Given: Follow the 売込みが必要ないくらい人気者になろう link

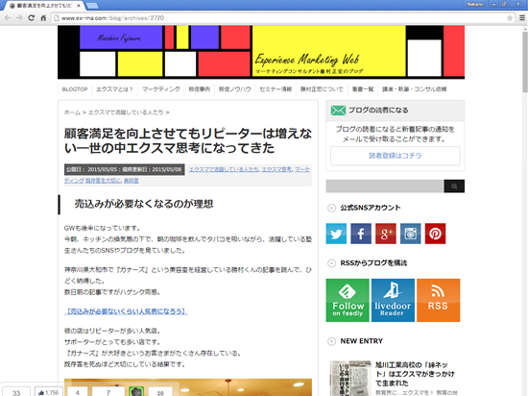Looking at the screenshot, I should click(x=126, y=311).
